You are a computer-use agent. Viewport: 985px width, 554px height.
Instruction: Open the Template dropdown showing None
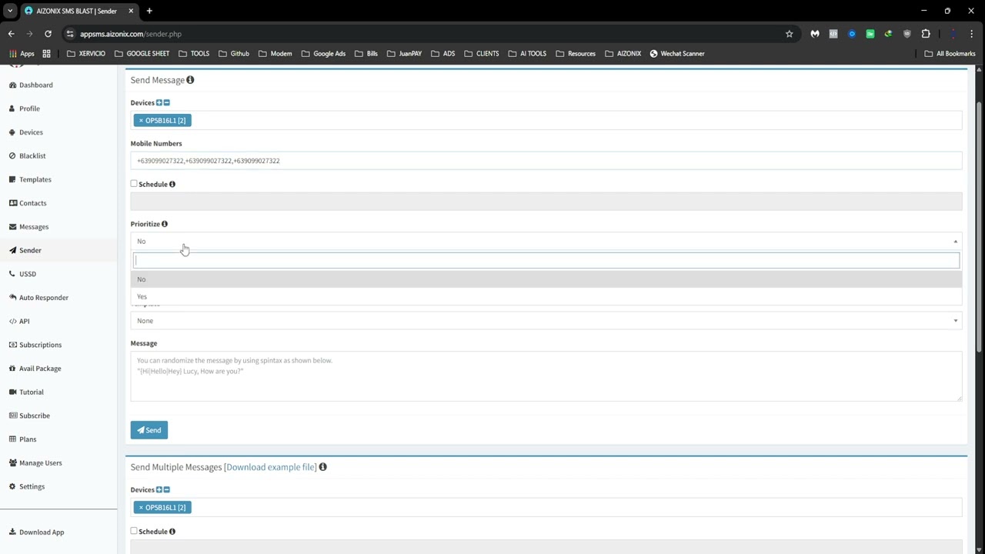[546, 321]
